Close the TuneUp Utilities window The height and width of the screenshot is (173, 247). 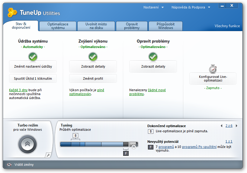[232, 6]
